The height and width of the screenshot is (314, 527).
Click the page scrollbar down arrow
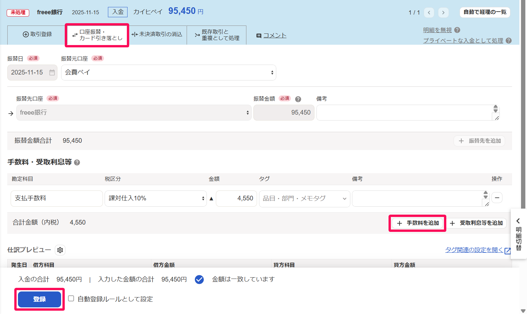coord(523,311)
